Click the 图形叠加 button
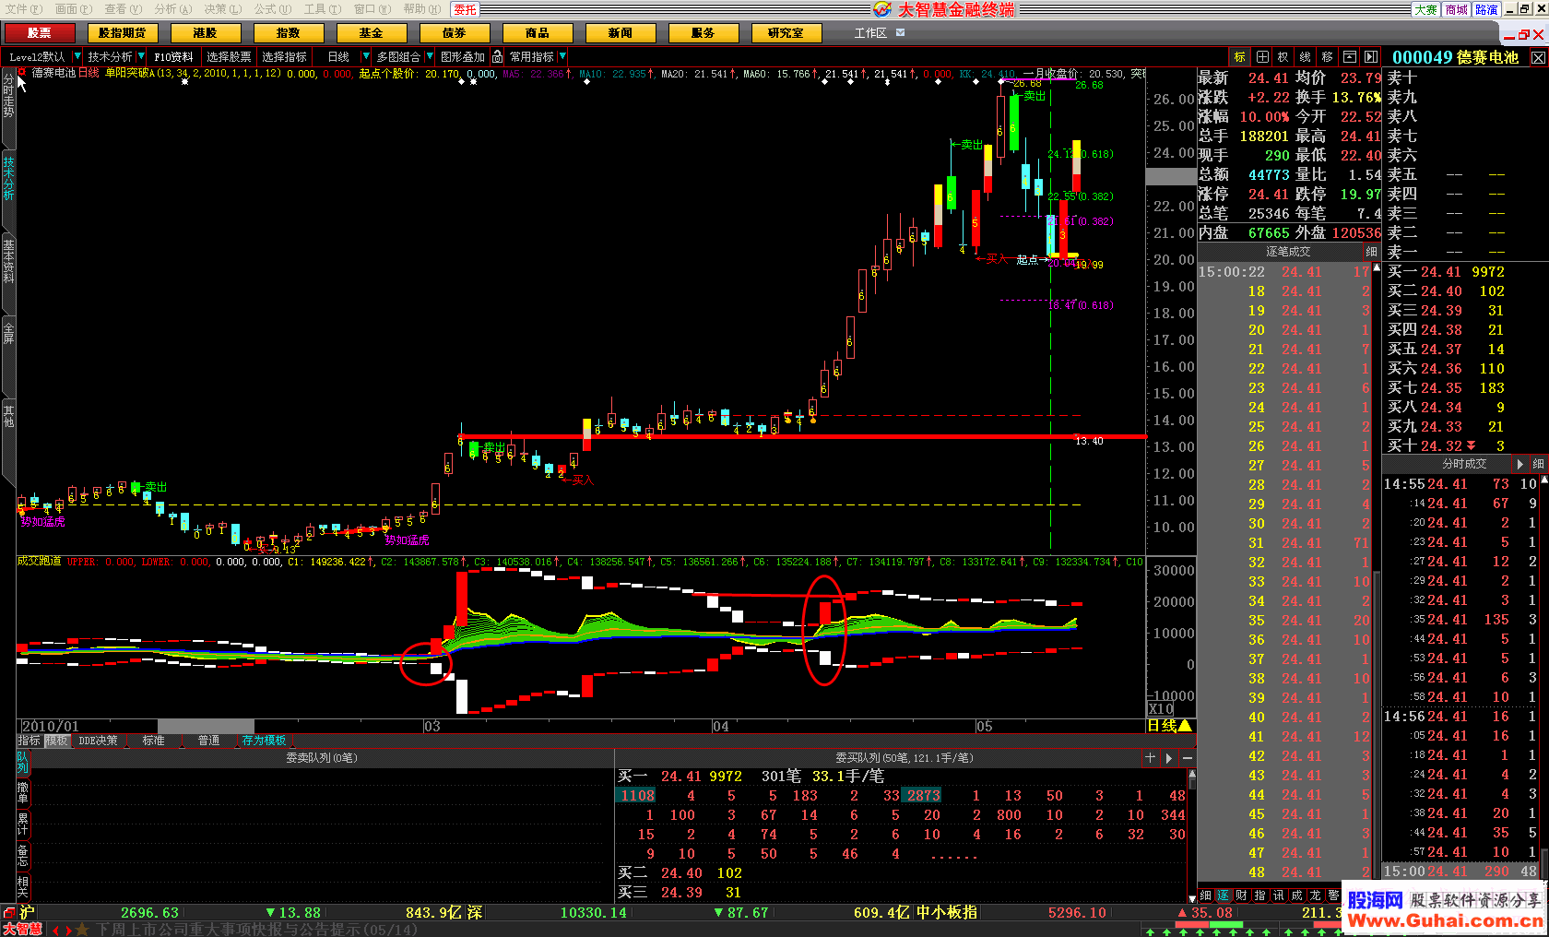 (x=463, y=57)
